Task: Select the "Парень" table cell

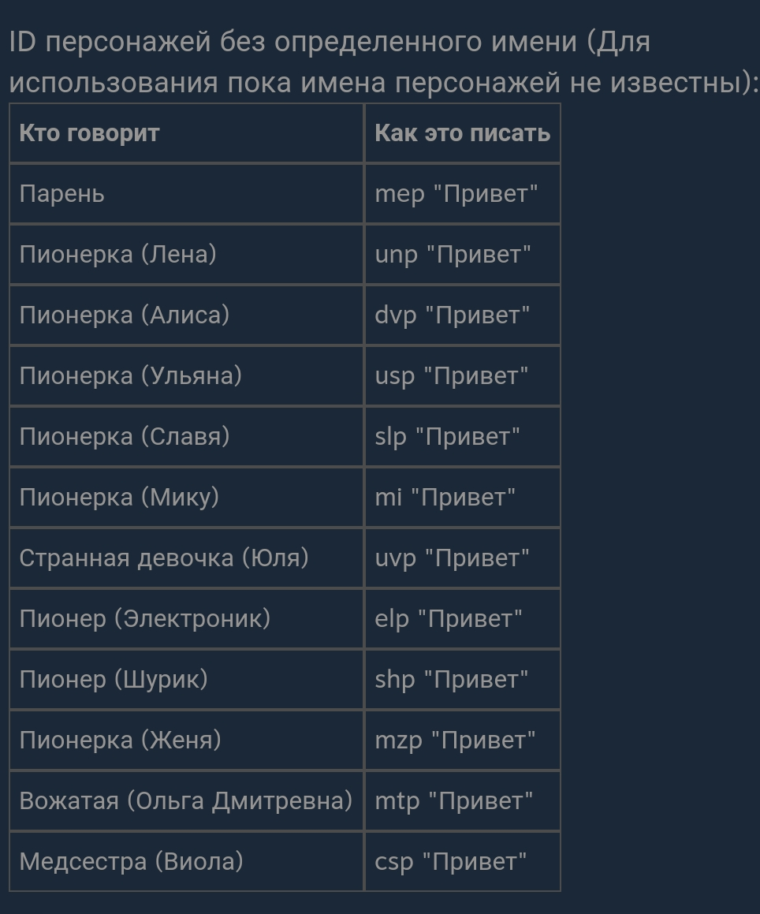Action: (61, 194)
